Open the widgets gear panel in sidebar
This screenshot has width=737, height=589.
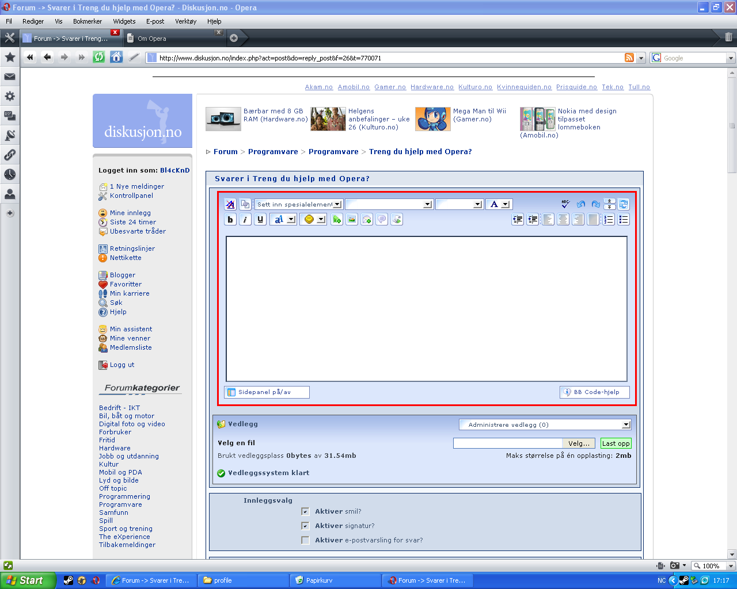pyautogui.click(x=10, y=96)
